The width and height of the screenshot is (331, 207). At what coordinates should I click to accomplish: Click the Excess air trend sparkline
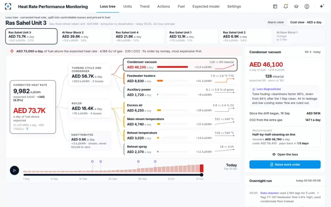(x=225, y=110)
